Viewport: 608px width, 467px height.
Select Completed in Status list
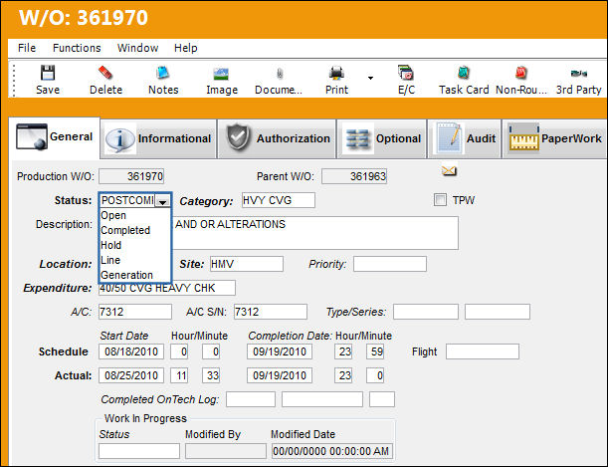point(135,230)
